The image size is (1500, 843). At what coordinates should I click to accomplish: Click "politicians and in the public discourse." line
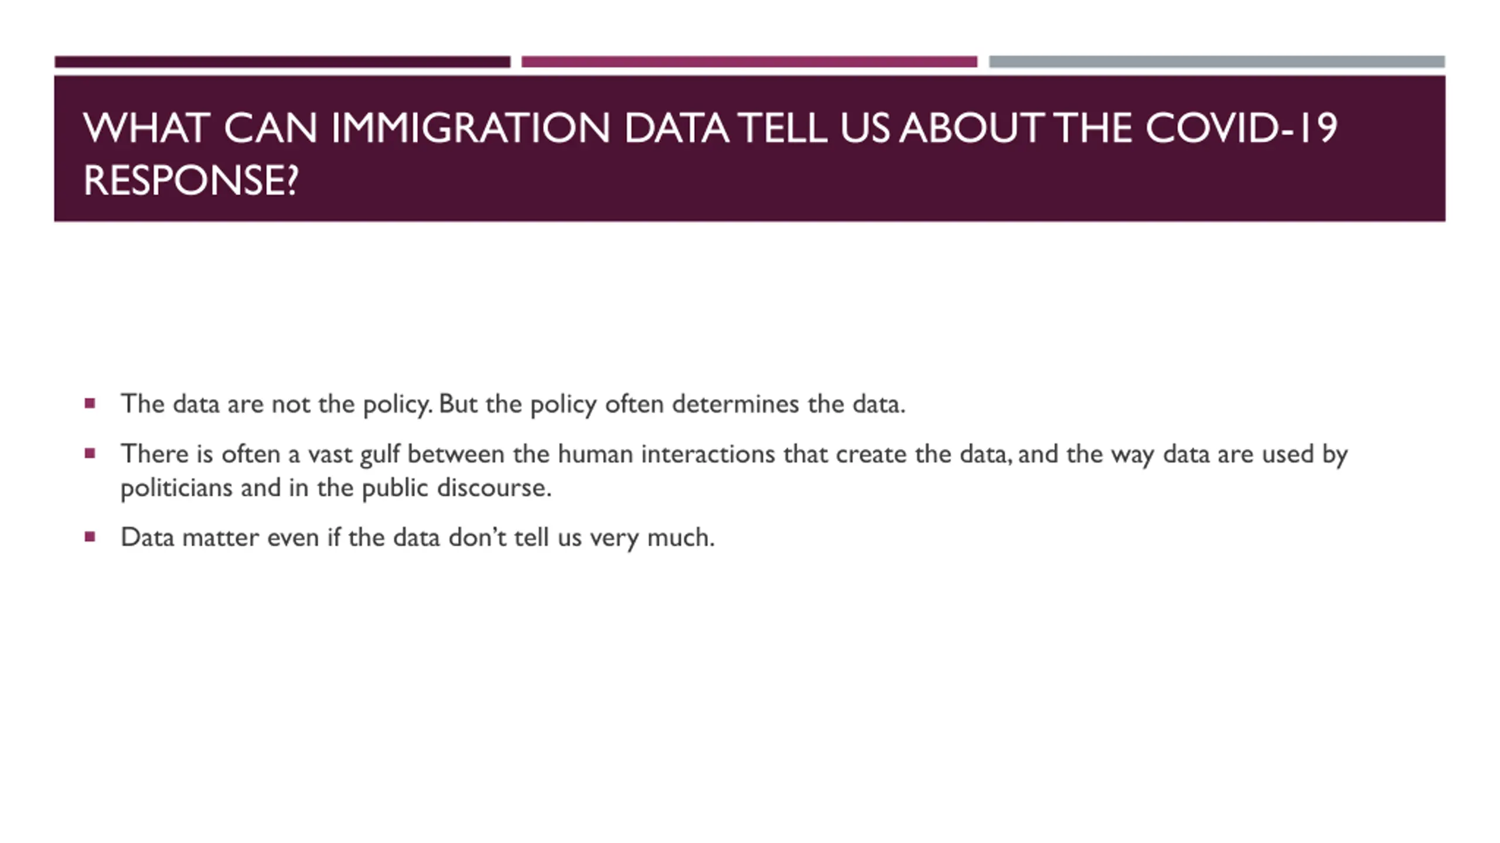336,488
